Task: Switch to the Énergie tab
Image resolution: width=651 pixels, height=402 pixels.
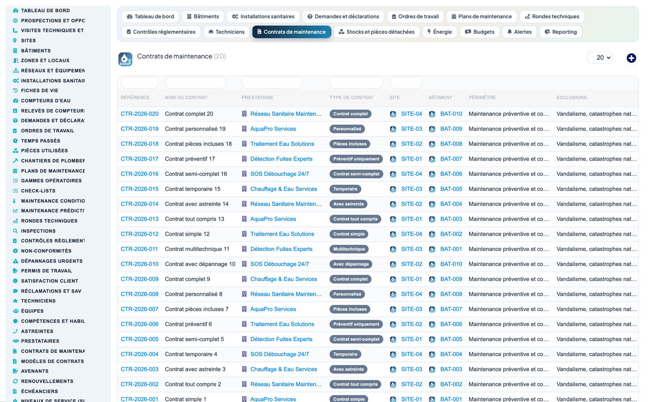Action: [440, 32]
